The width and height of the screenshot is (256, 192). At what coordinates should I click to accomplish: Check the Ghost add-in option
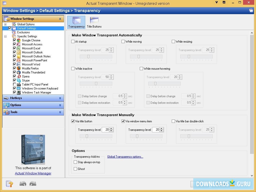pos(75,169)
